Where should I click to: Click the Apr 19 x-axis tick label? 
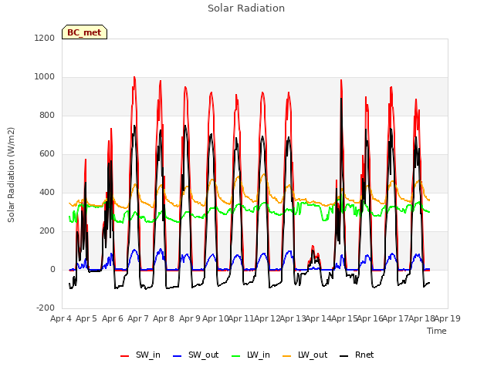(448, 318)
